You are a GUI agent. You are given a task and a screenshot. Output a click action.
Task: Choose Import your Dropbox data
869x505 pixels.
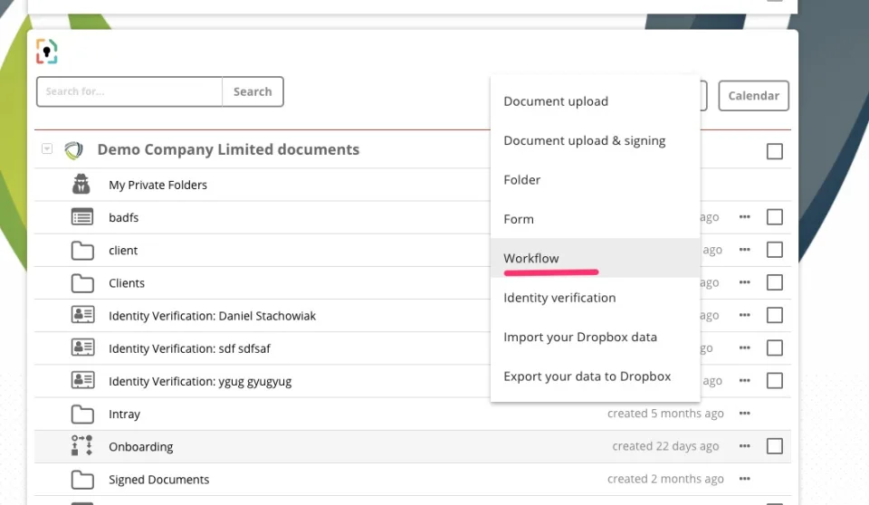[x=596, y=337]
